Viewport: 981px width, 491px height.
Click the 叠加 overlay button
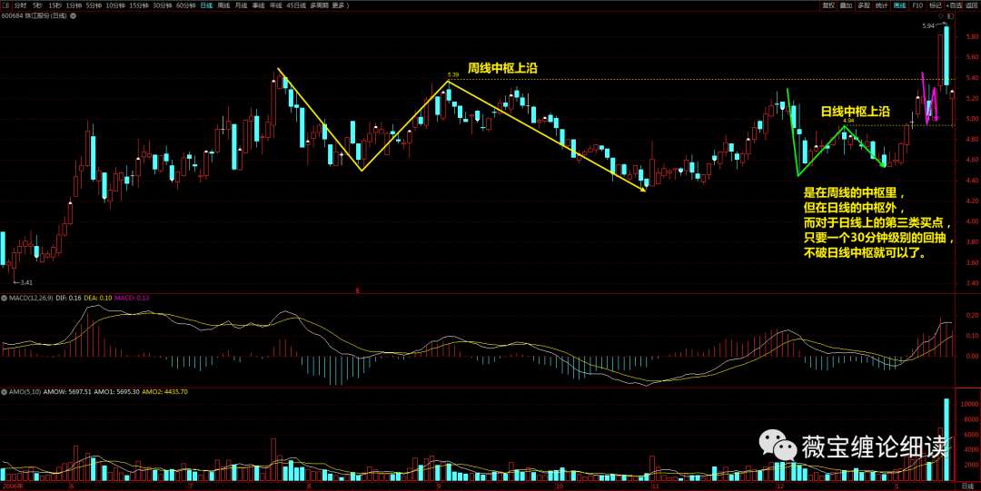coord(847,5)
